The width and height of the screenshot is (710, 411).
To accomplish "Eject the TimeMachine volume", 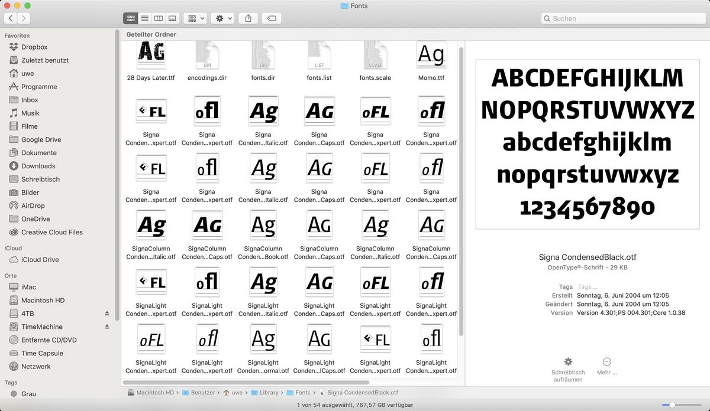I will point(107,327).
